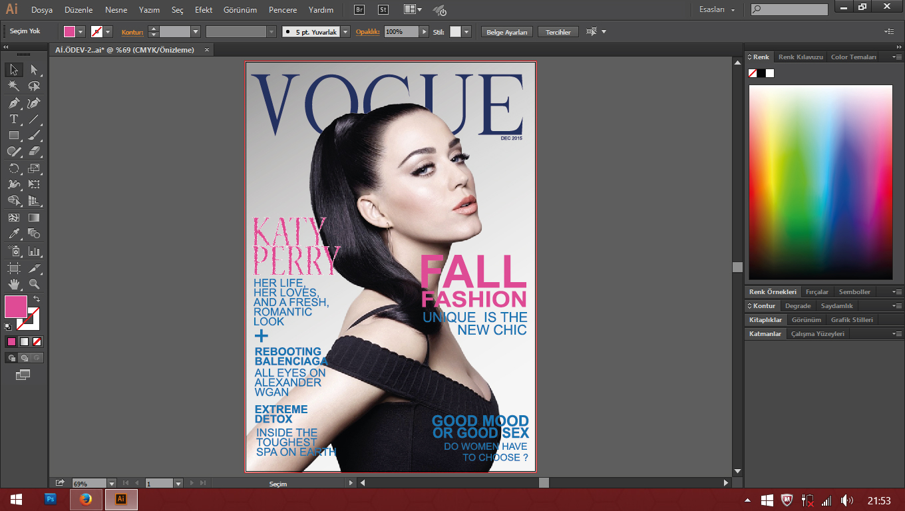Switch to the Fırçalar tab

[x=817, y=292]
